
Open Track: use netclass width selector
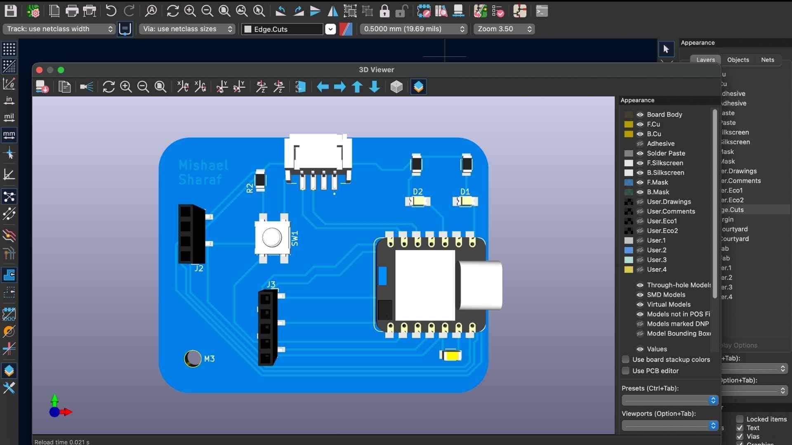click(59, 29)
